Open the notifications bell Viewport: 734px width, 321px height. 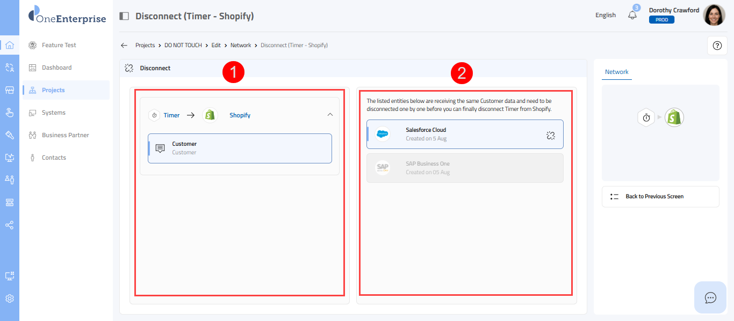[x=632, y=15]
